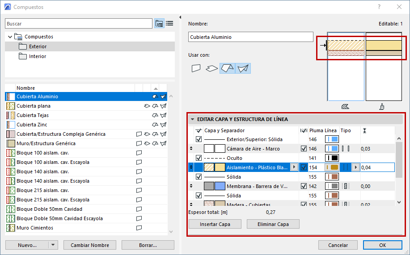Select Cubierta Zinc composite
This screenshot has height=255, width=410.
pyautogui.click(x=86, y=125)
